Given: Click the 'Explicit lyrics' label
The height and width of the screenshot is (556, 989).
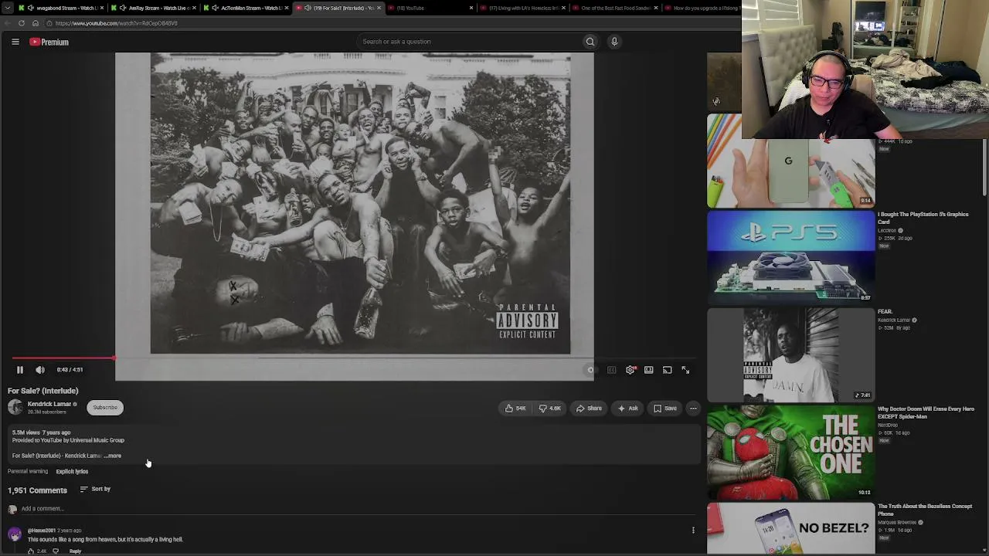Looking at the screenshot, I should pos(72,472).
